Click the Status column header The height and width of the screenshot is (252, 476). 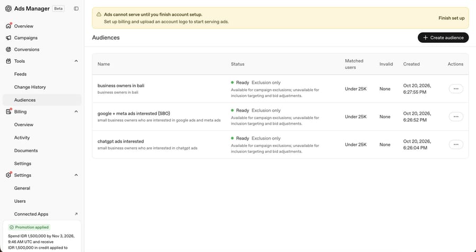click(237, 64)
